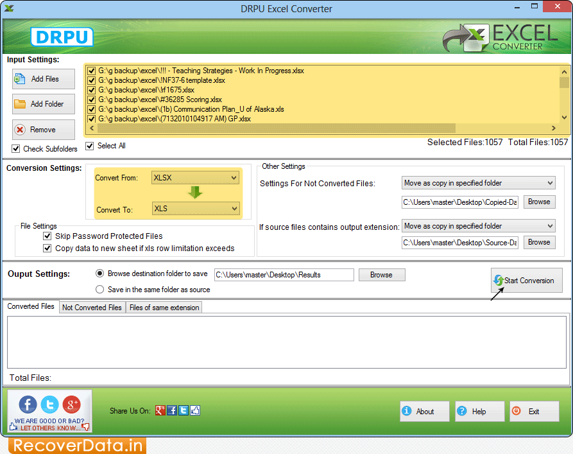Toggle the Check Subfolders checkbox
This screenshot has height=454, width=573.
pos(15,148)
